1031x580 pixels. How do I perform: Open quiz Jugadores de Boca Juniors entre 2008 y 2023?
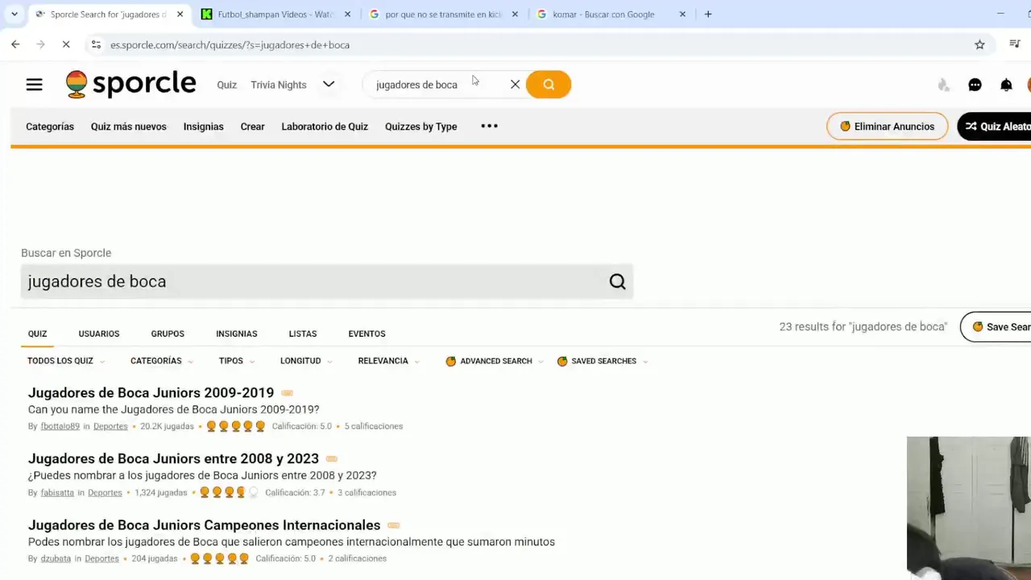[173, 459]
